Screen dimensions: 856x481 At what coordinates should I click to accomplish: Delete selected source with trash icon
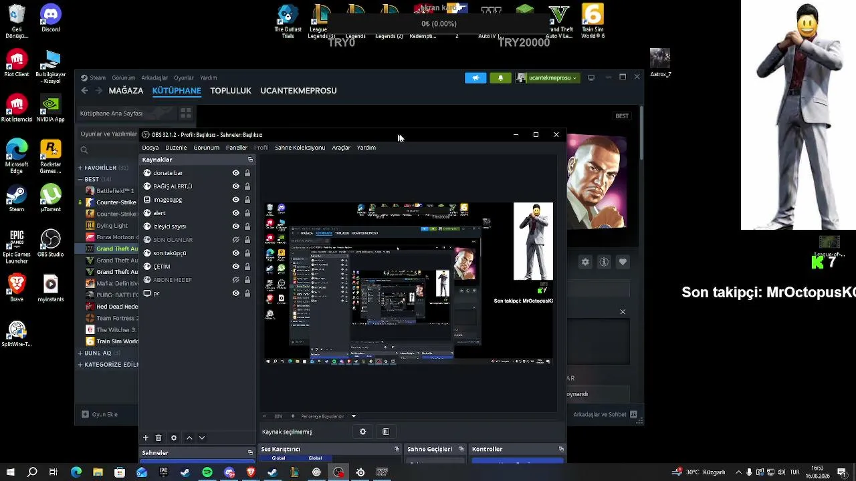click(158, 438)
